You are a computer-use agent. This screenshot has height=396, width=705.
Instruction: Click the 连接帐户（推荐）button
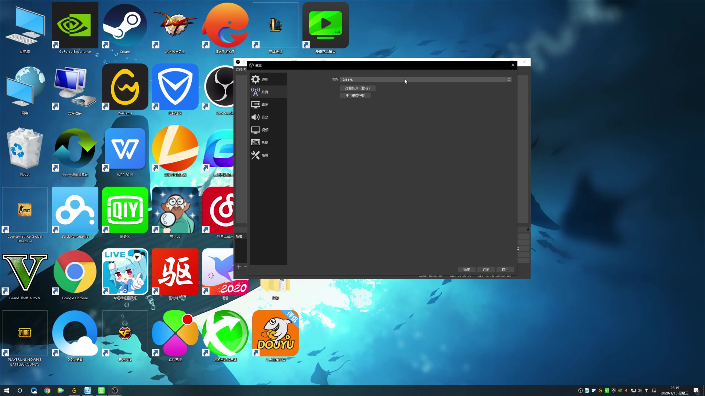pos(357,88)
